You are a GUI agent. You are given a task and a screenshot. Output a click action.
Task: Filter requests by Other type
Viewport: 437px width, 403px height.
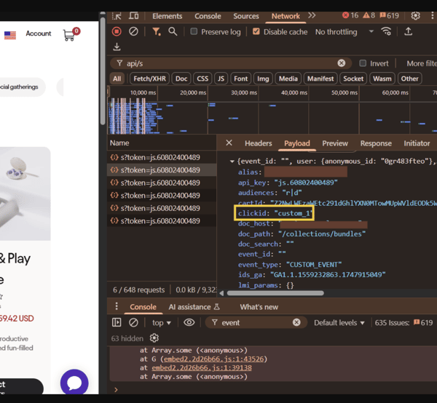pos(409,79)
